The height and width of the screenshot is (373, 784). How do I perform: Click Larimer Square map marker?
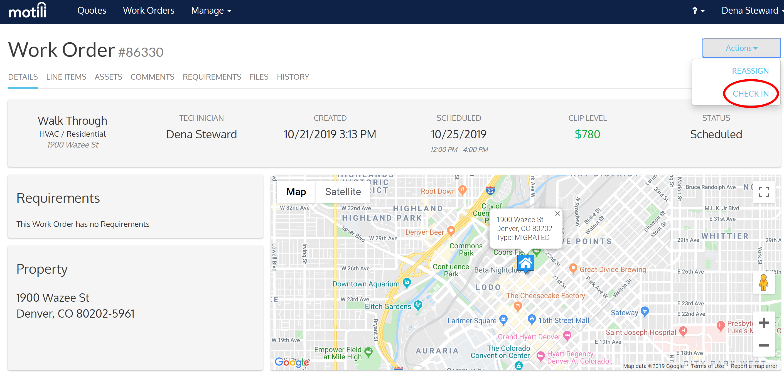pyautogui.click(x=503, y=319)
